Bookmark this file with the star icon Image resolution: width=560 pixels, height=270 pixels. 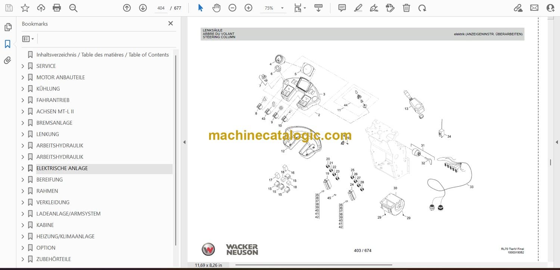tap(25, 8)
